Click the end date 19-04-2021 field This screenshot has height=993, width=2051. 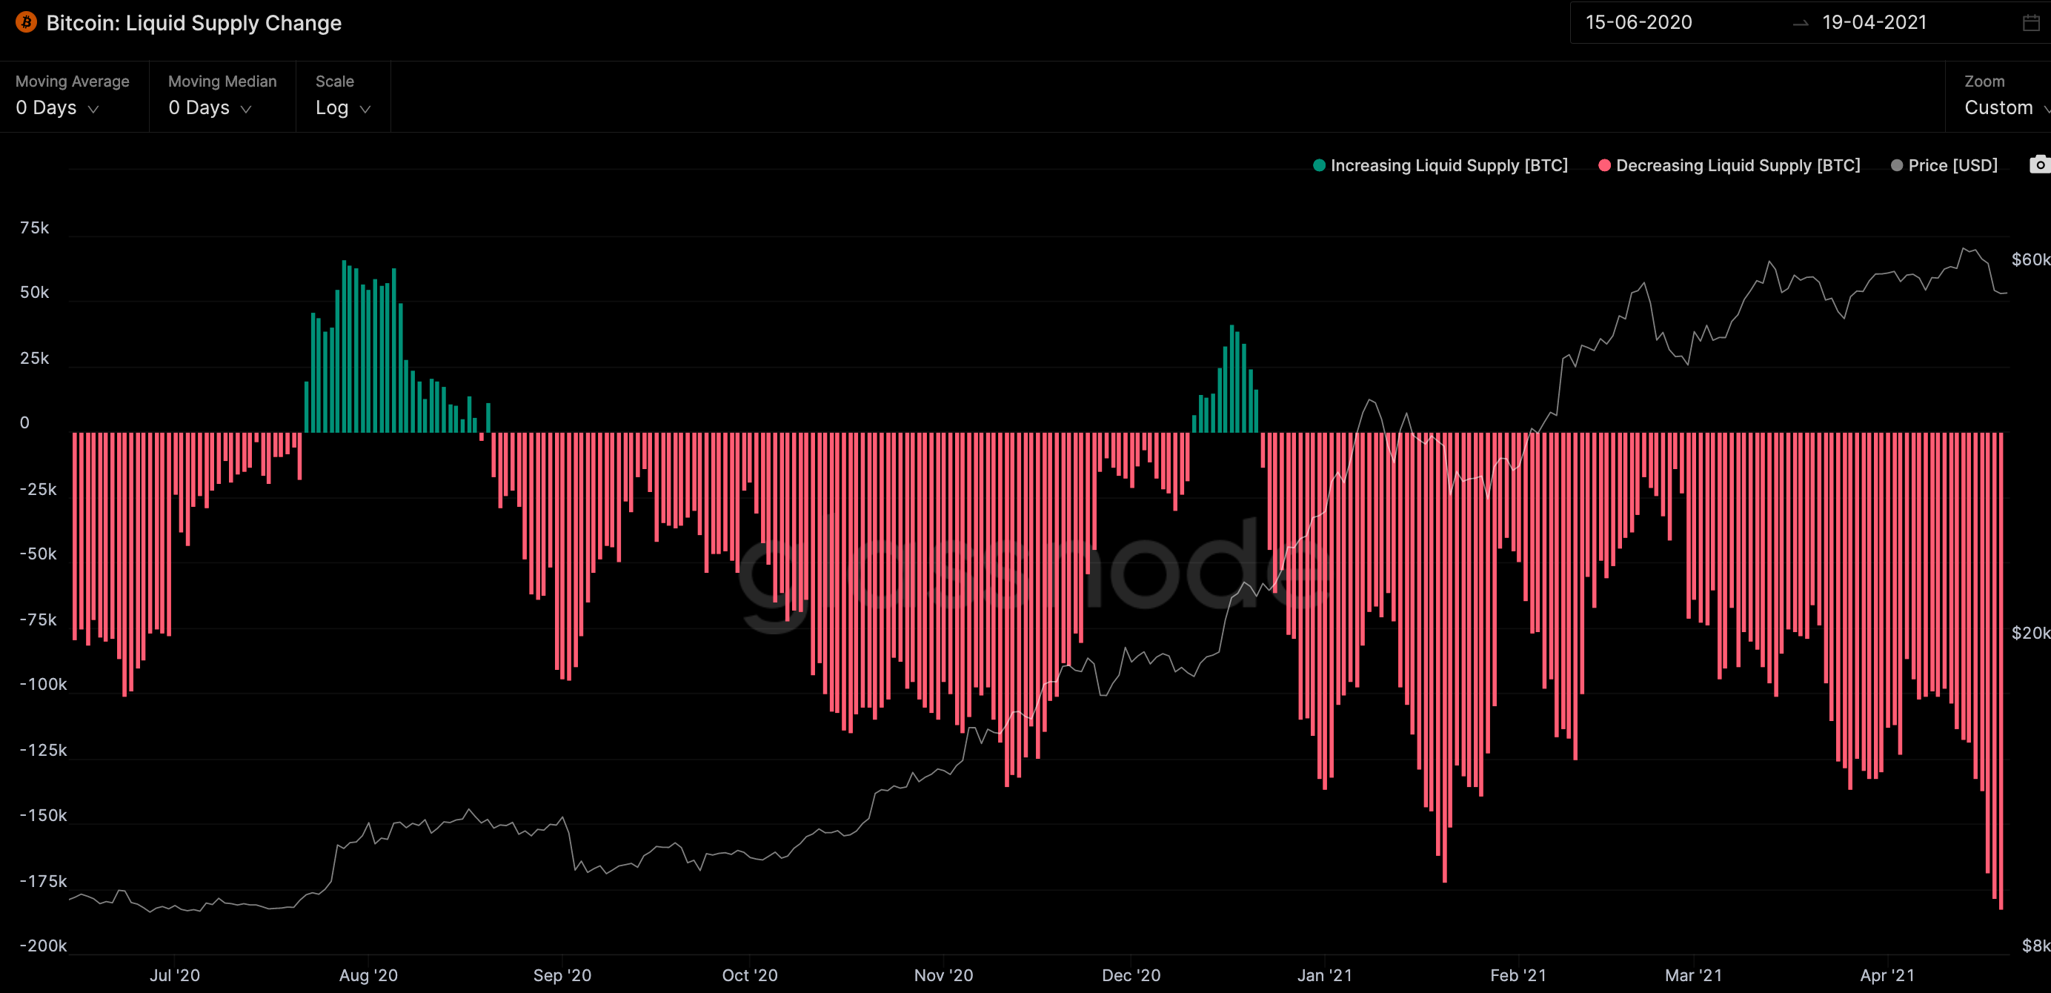tap(1874, 22)
